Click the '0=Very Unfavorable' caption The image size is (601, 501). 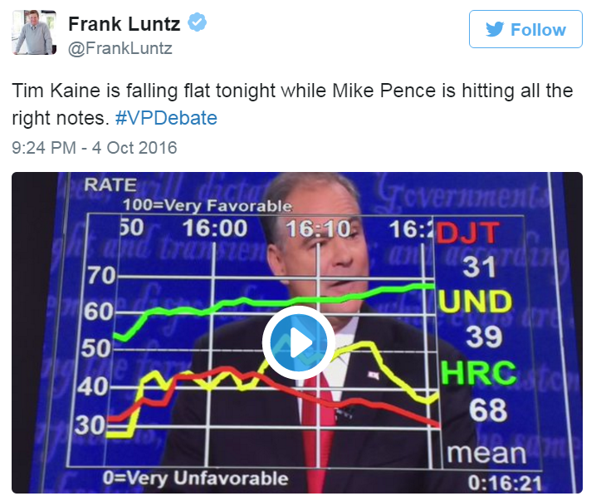[x=195, y=479]
